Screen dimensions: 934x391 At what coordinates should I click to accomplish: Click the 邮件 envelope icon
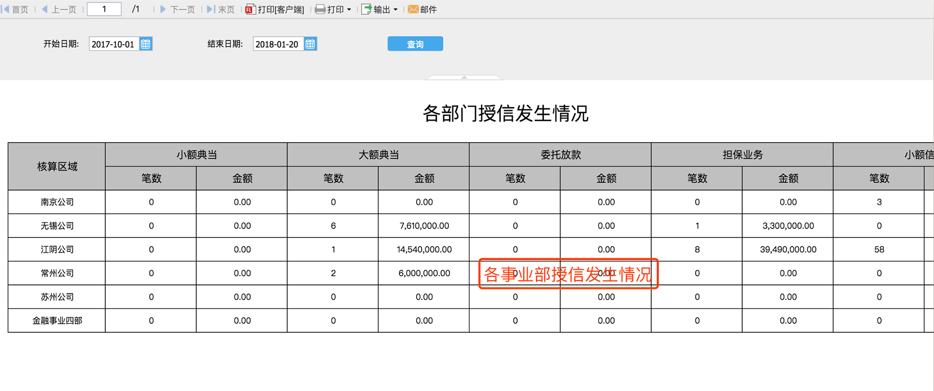(413, 9)
